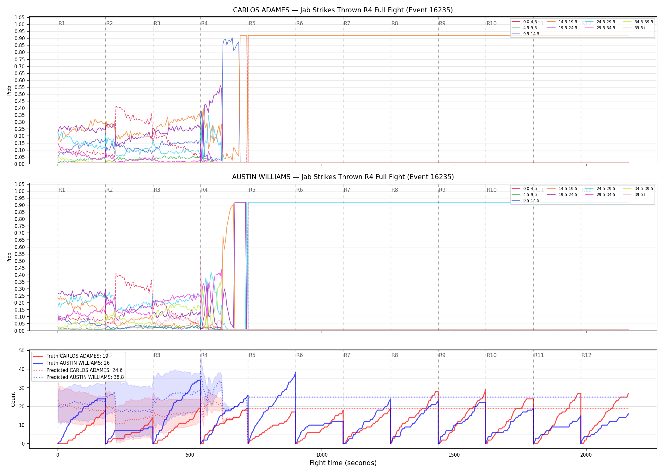664x474 pixels.
Task: Click the 34.5-39.5 legend entry in Austin Williams chart
Action: [638, 189]
